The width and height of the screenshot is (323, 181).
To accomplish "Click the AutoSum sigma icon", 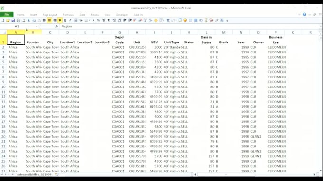I will 109,20.
